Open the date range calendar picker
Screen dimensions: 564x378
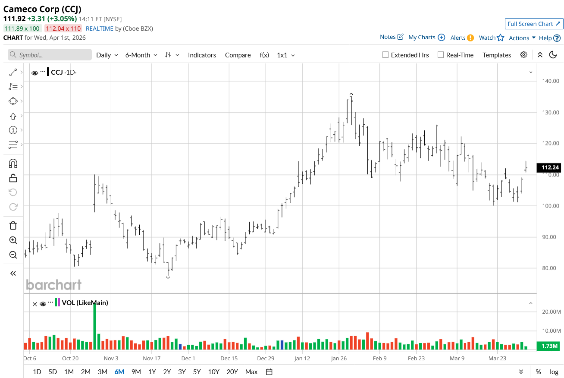(269, 372)
